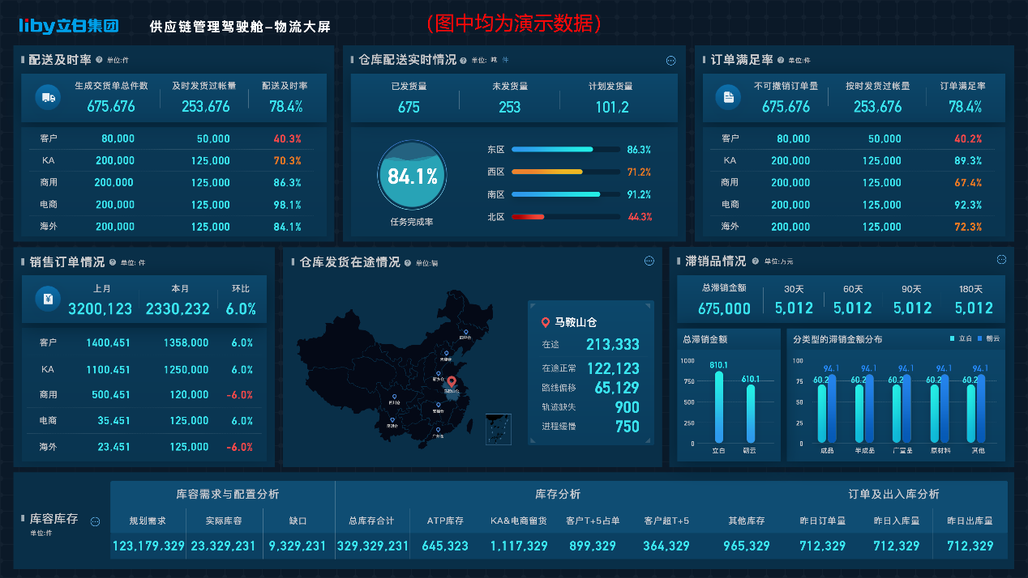Image resolution: width=1028 pixels, height=578 pixels.
Task: Select the 库存分析 section header
Action: (558, 494)
